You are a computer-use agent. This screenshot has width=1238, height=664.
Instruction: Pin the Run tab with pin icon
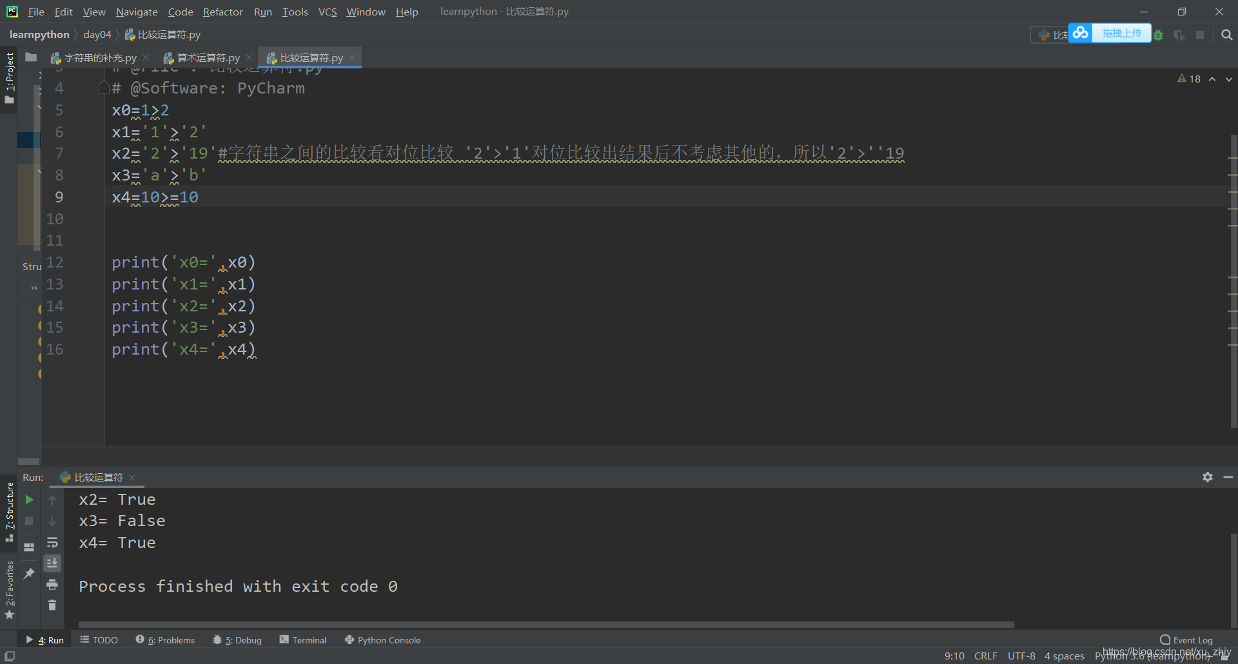tap(29, 573)
